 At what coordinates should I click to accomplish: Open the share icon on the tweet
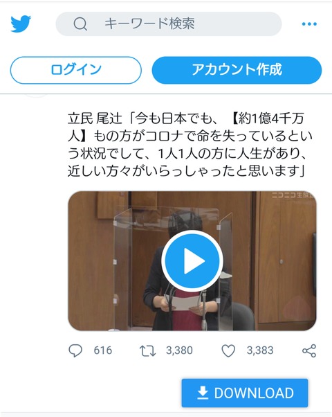(309, 351)
